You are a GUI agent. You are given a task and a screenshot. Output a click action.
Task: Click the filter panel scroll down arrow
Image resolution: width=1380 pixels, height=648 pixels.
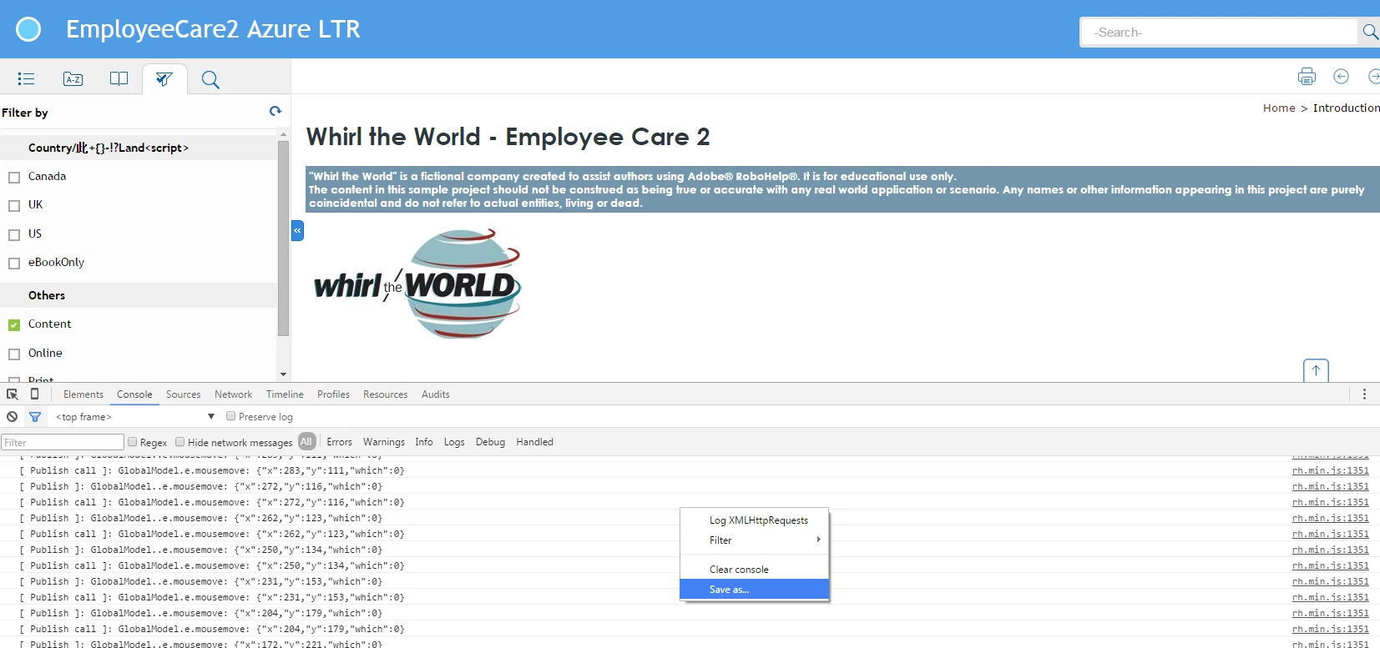(x=283, y=374)
